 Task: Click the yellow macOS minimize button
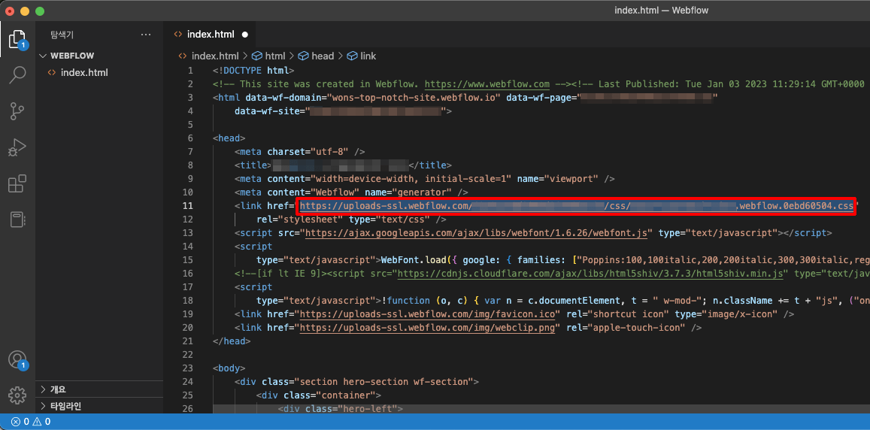[x=24, y=11]
